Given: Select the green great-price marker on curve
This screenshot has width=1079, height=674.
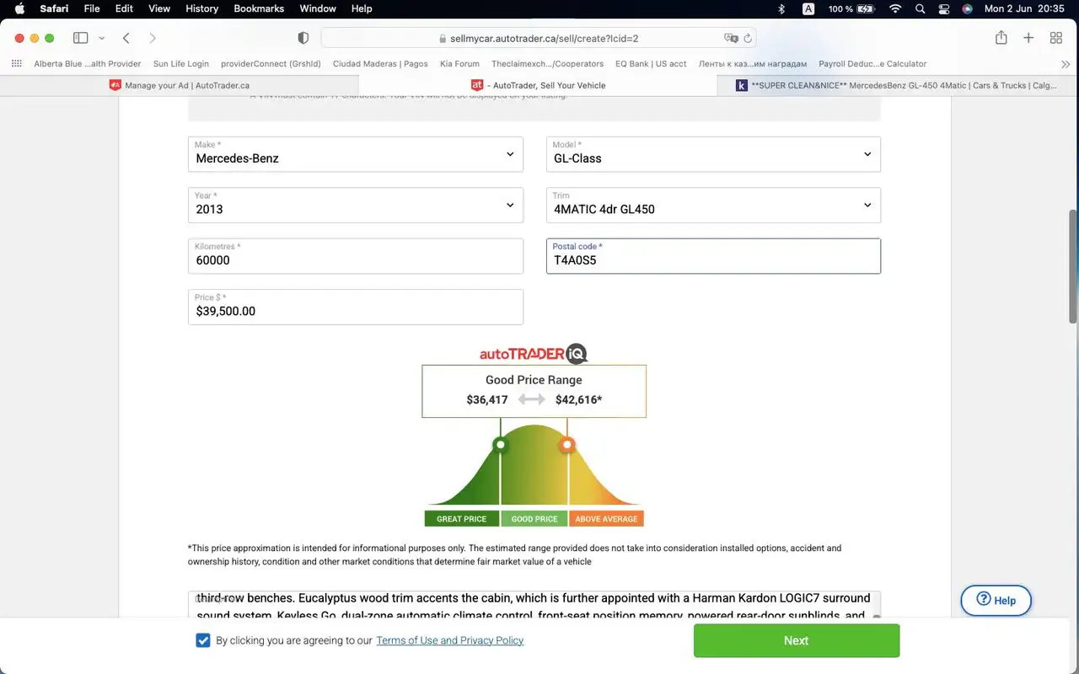Looking at the screenshot, I should point(501,444).
